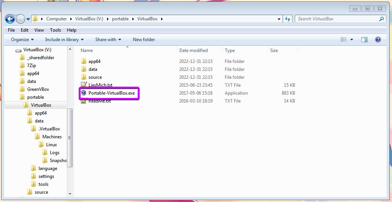Click the Application type cell

click(x=236, y=93)
